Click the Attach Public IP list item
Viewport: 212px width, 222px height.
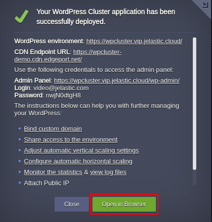tap(46, 183)
